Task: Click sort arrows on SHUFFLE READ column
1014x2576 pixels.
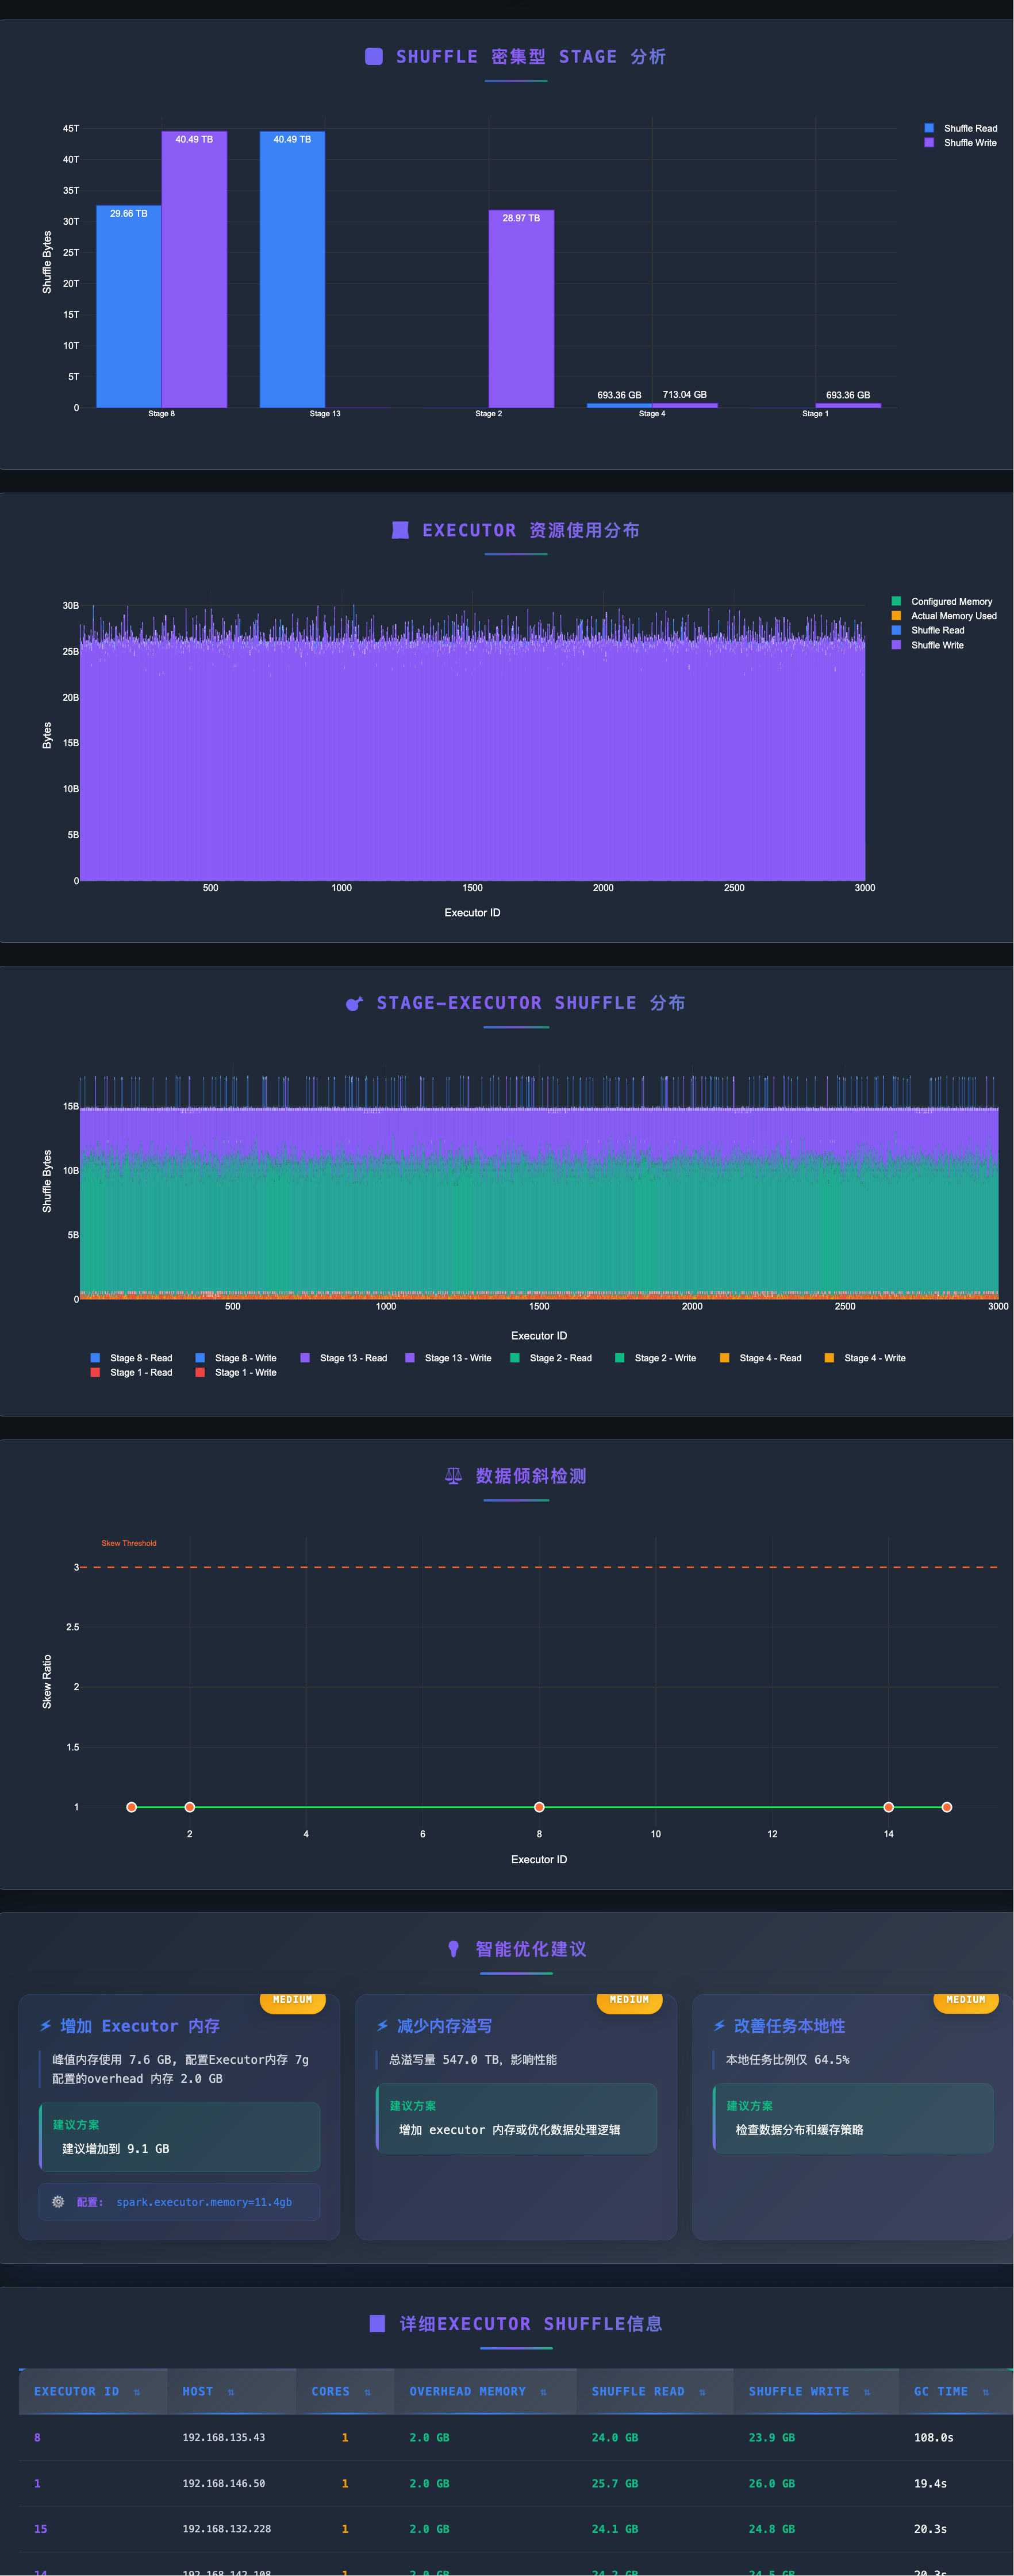Action: click(x=702, y=2392)
